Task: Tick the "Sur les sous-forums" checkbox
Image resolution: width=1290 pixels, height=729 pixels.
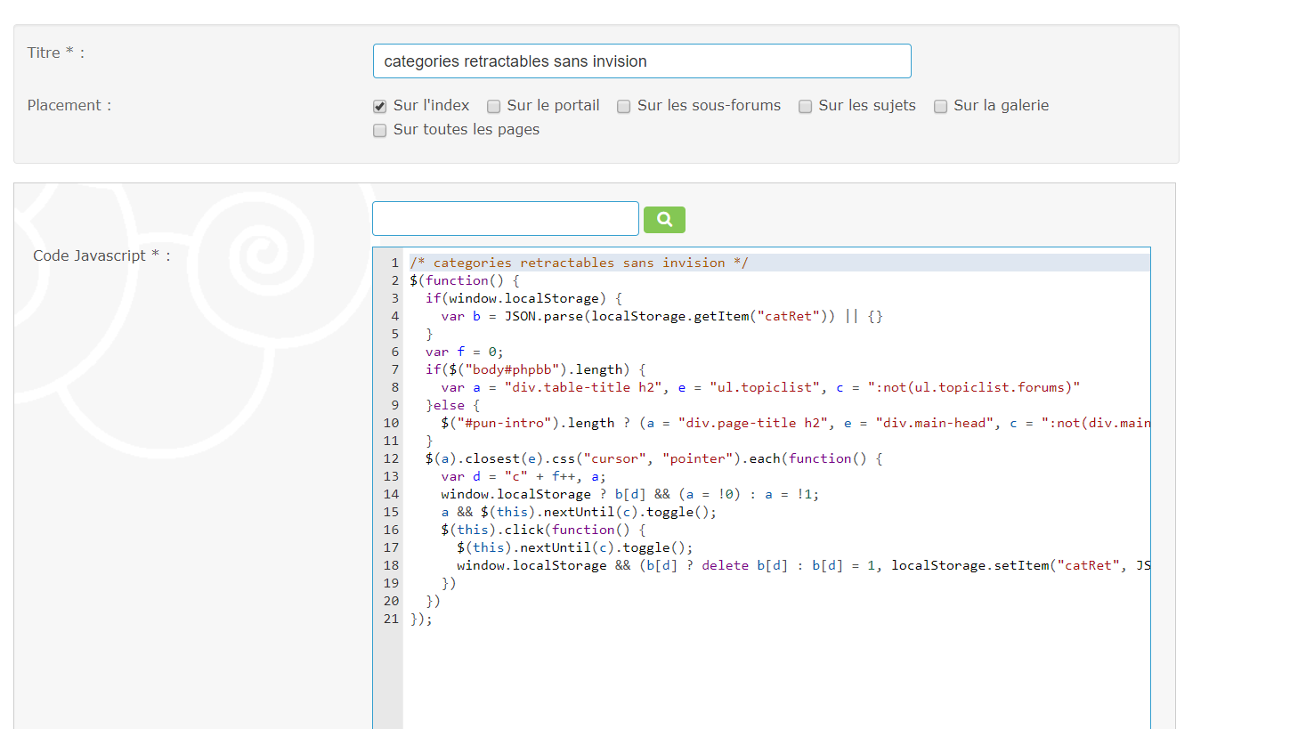Action: tap(624, 107)
